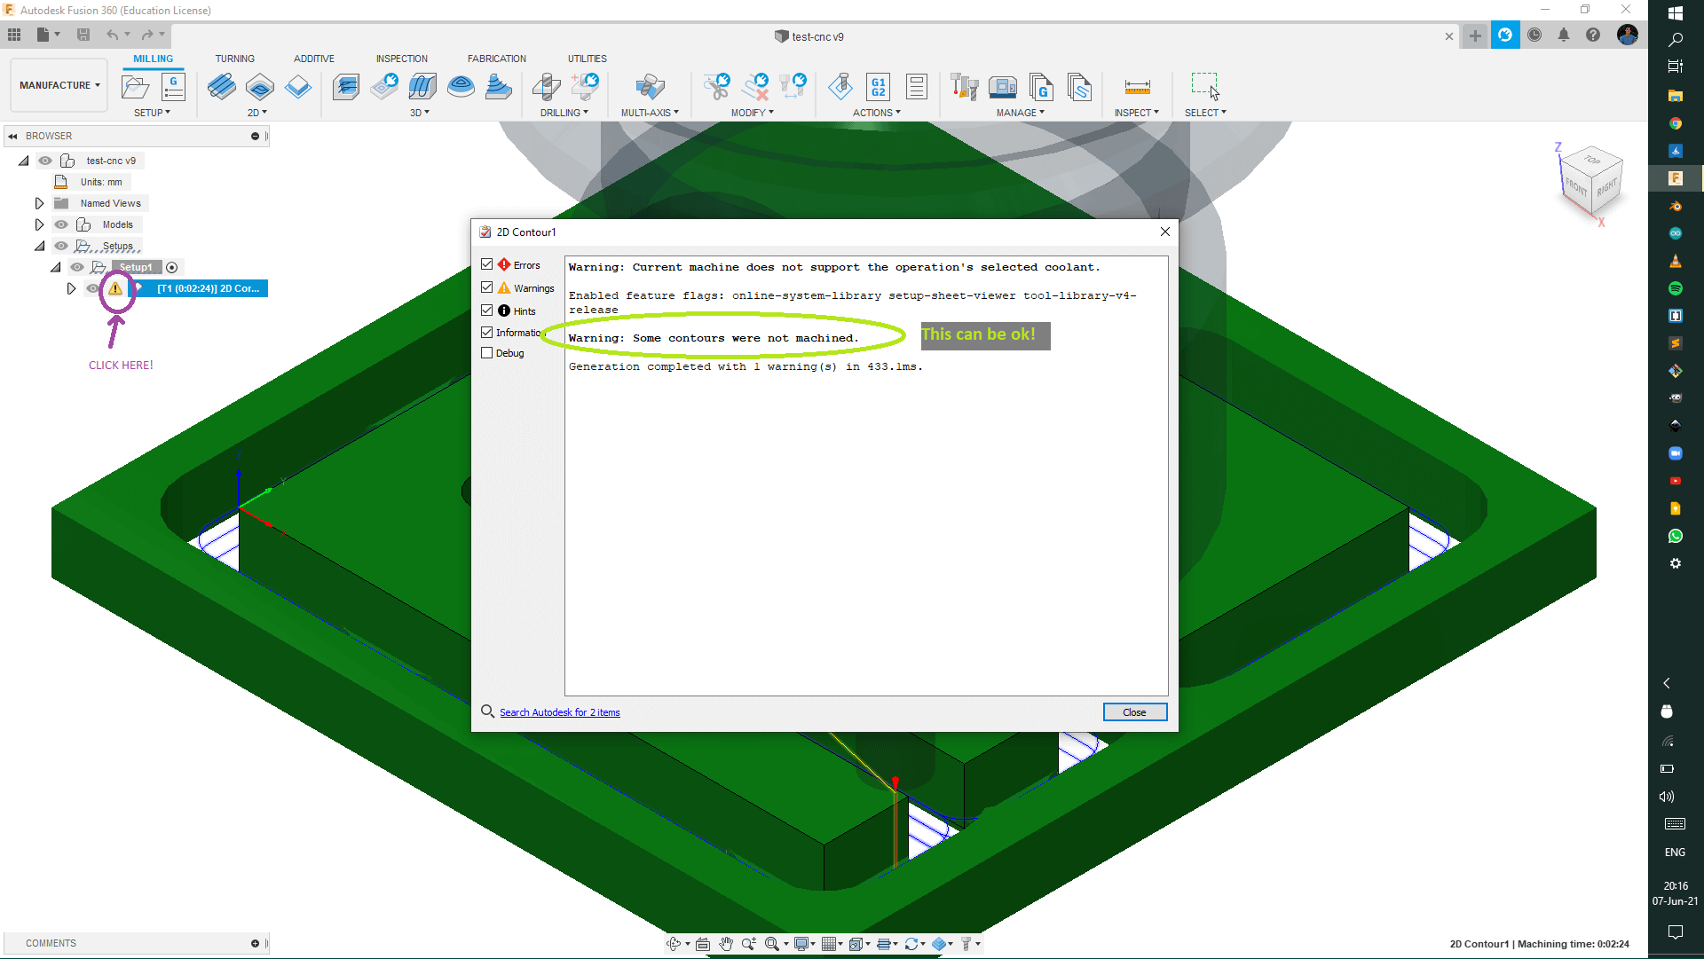
Task: Click Close button in 2D Contour1 dialog
Action: pos(1134,712)
